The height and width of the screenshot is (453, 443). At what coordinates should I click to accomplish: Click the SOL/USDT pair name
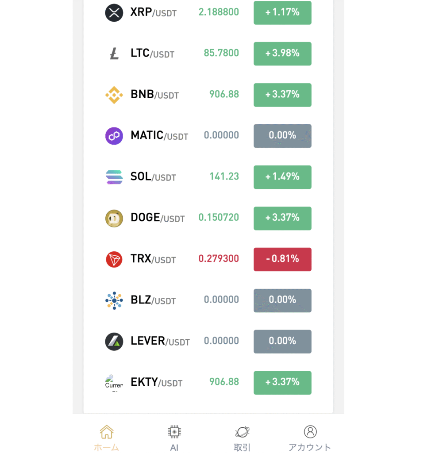[x=153, y=177]
